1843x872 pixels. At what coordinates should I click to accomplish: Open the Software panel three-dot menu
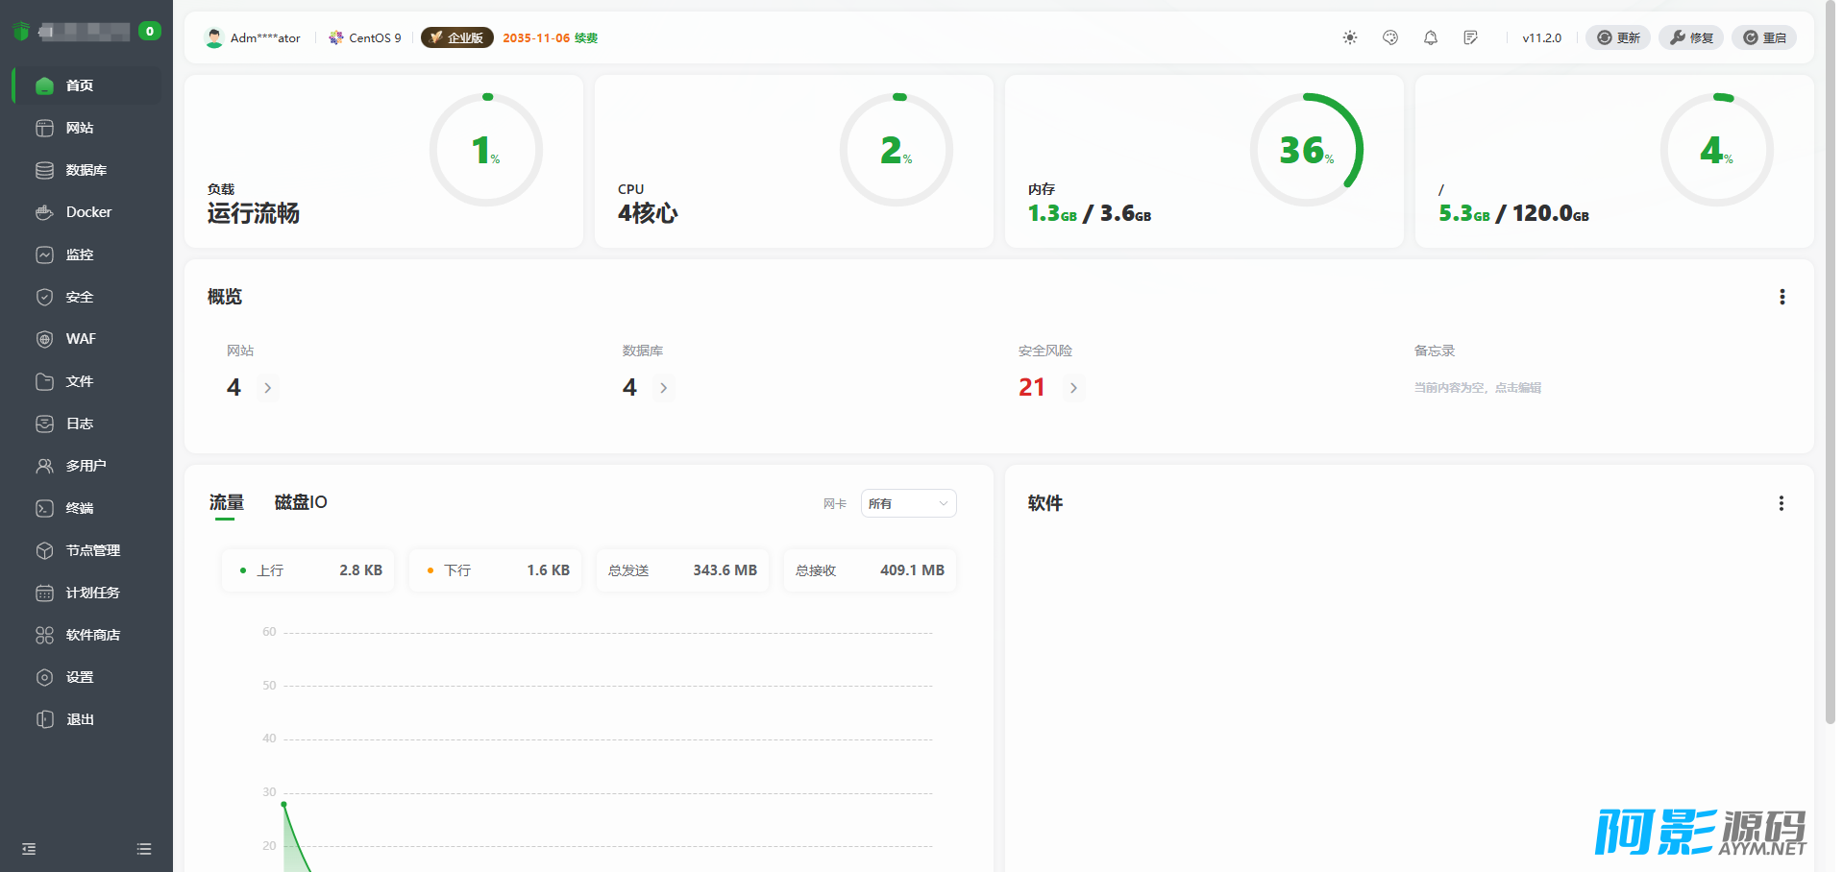[1781, 503]
